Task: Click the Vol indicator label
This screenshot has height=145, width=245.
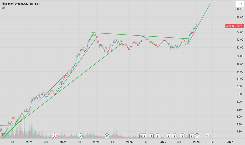Action: 3,8
